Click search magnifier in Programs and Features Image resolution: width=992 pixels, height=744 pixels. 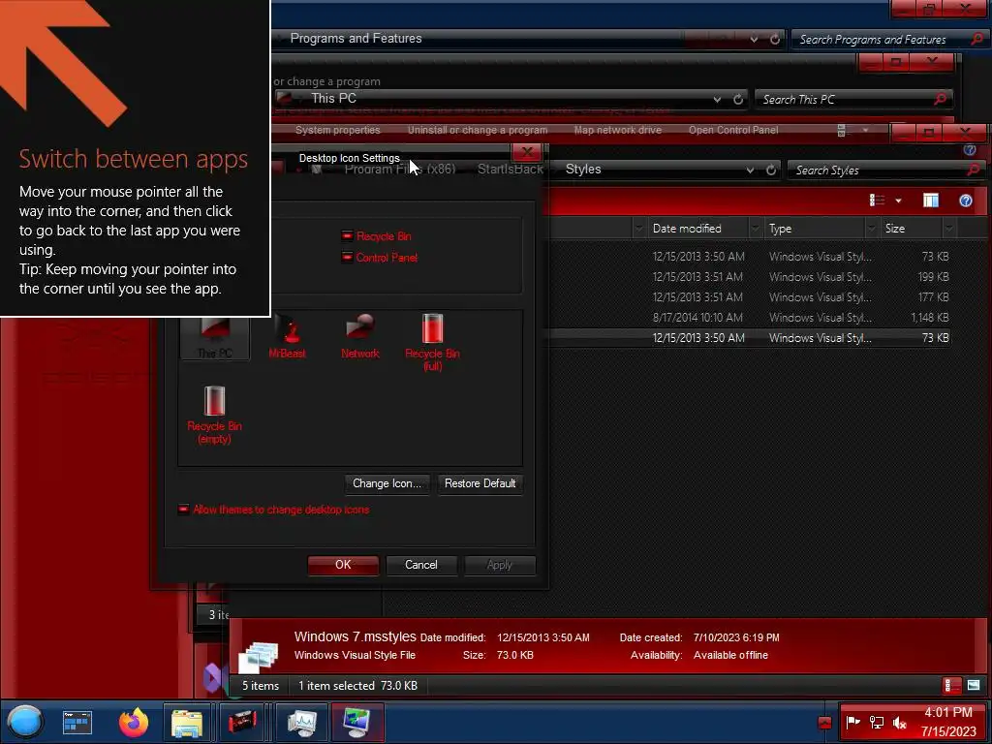[x=976, y=39]
